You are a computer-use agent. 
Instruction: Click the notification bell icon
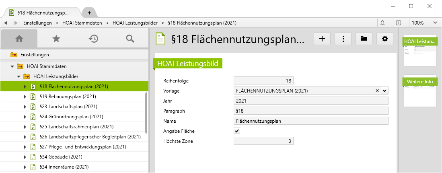tap(382, 23)
